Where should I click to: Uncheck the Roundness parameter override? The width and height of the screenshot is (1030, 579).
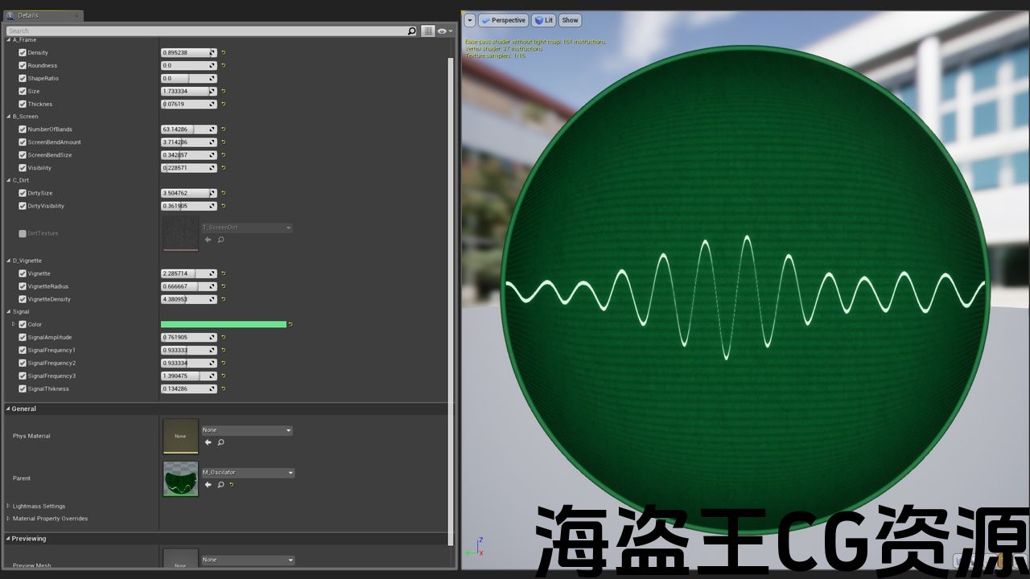point(23,66)
